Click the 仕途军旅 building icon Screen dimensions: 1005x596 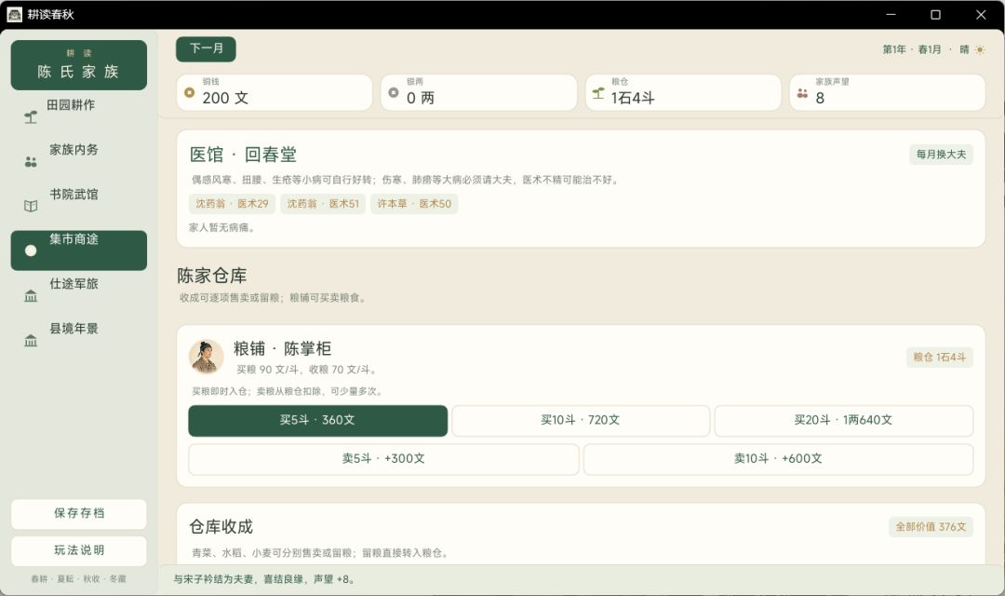tap(30, 296)
